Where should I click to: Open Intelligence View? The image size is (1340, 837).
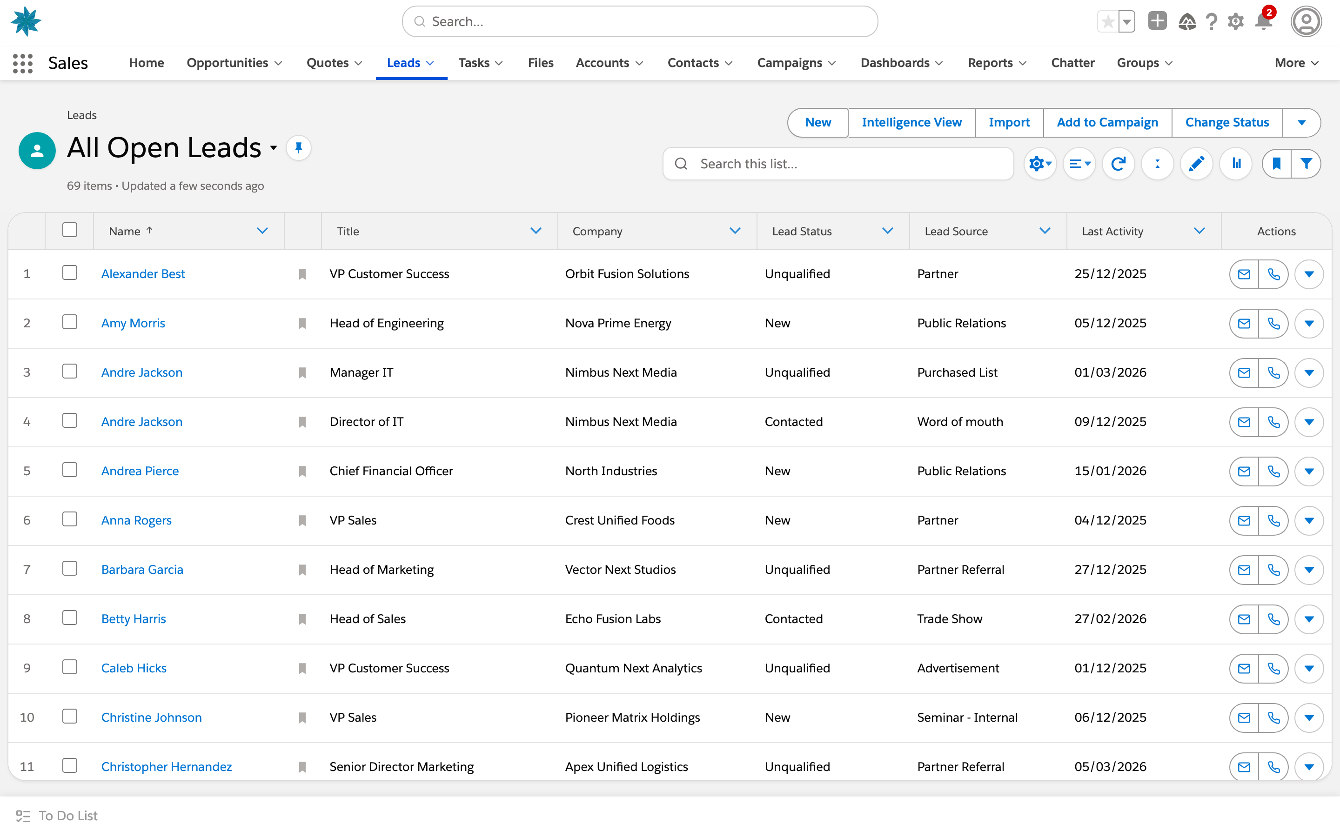pyautogui.click(x=911, y=122)
